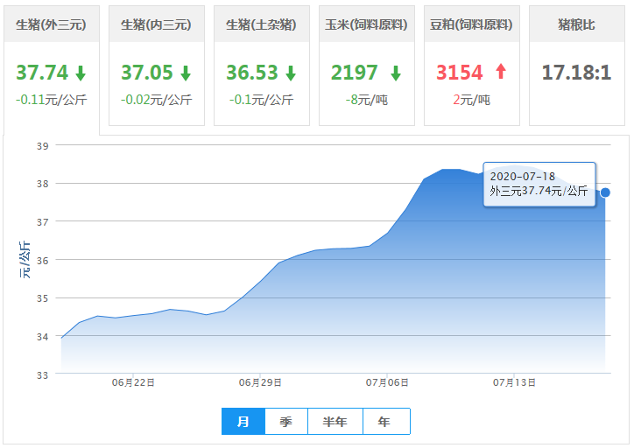Viewport: 634px width, 448px height.
Task: Select the 生猪(外三元) tab
Action: pyautogui.click(x=51, y=24)
